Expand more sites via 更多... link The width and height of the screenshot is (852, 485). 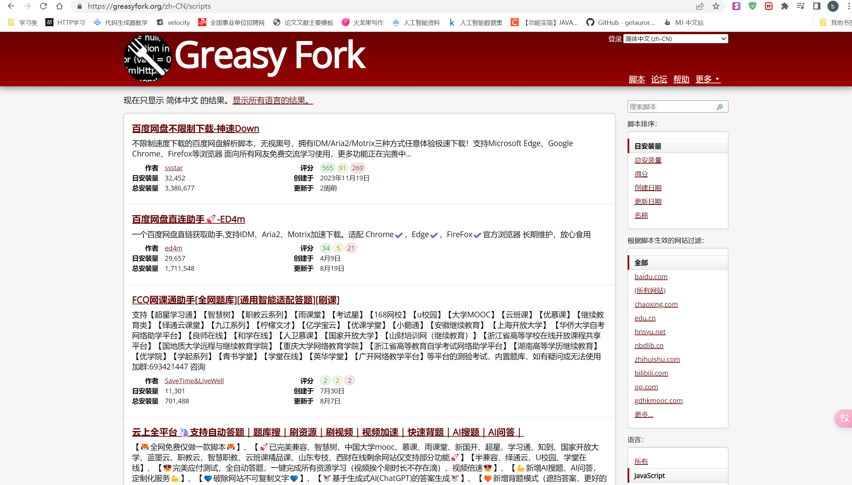tap(643, 414)
